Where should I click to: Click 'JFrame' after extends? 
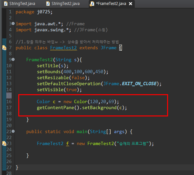click(109, 48)
